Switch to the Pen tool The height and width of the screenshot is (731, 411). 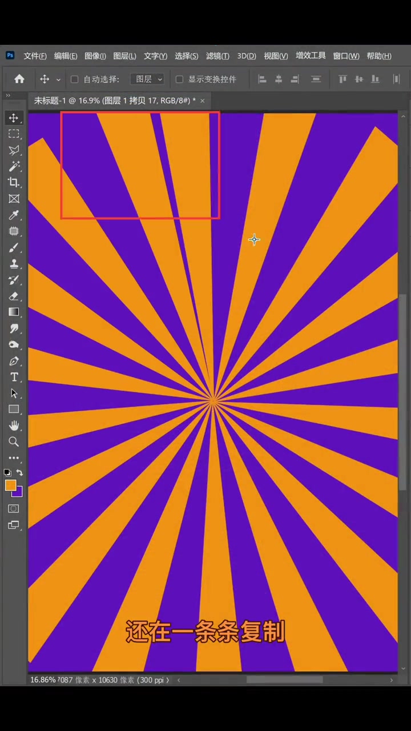14,361
